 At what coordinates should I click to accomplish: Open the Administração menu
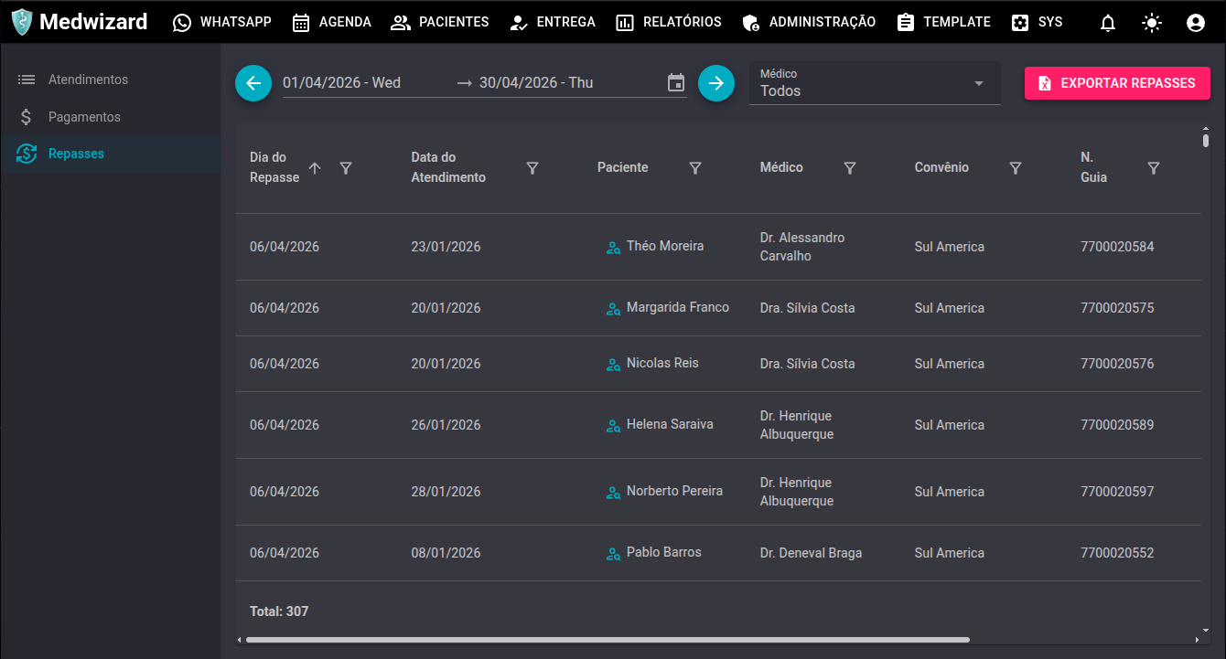[x=809, y=22]
